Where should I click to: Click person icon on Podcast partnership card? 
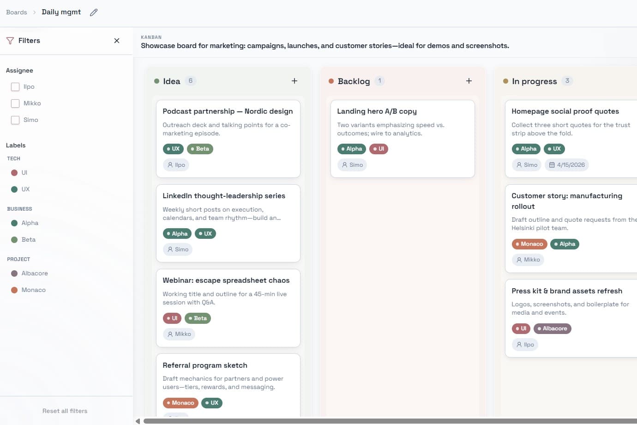click(170, 165)
